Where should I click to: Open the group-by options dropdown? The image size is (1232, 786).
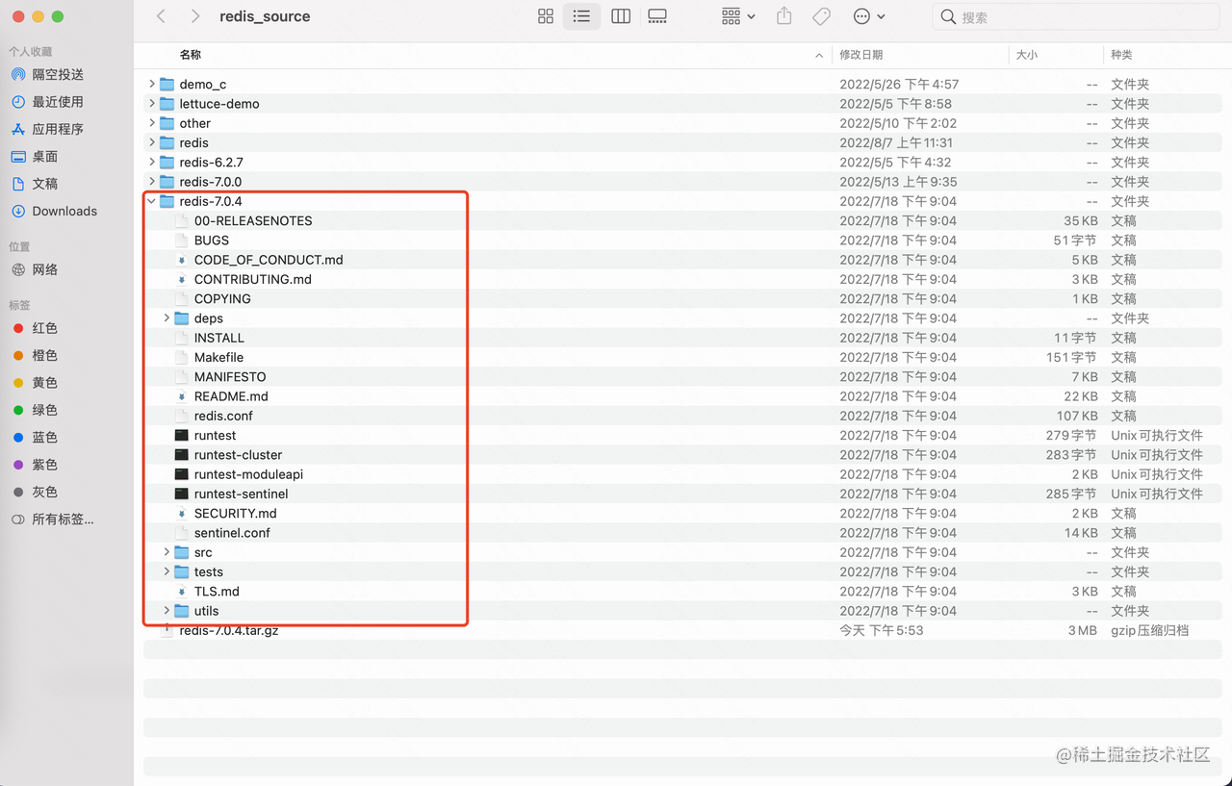(x=738, y=16)
